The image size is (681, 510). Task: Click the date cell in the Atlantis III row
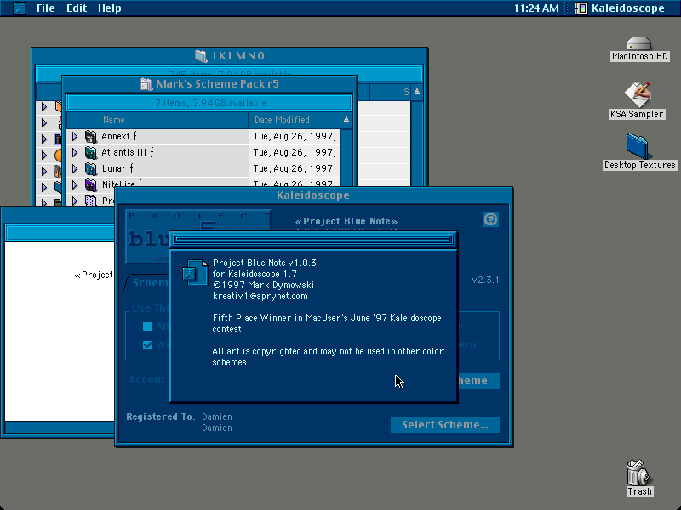point(295,153)
